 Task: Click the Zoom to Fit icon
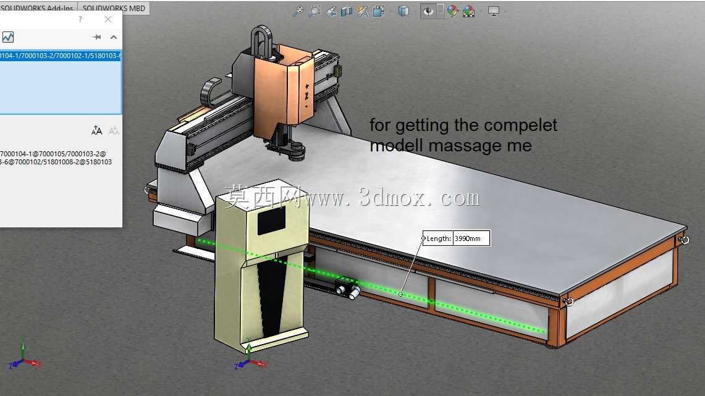298,11
